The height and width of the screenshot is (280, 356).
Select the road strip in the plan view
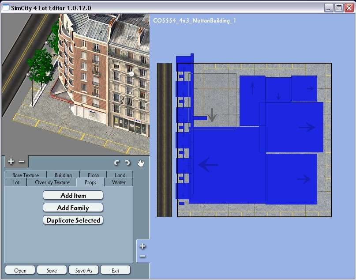click(x=165, y=140)
